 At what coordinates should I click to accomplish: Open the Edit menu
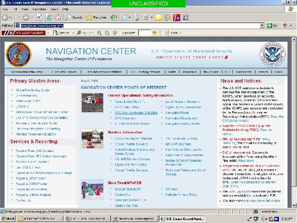[x=15, y=9]
